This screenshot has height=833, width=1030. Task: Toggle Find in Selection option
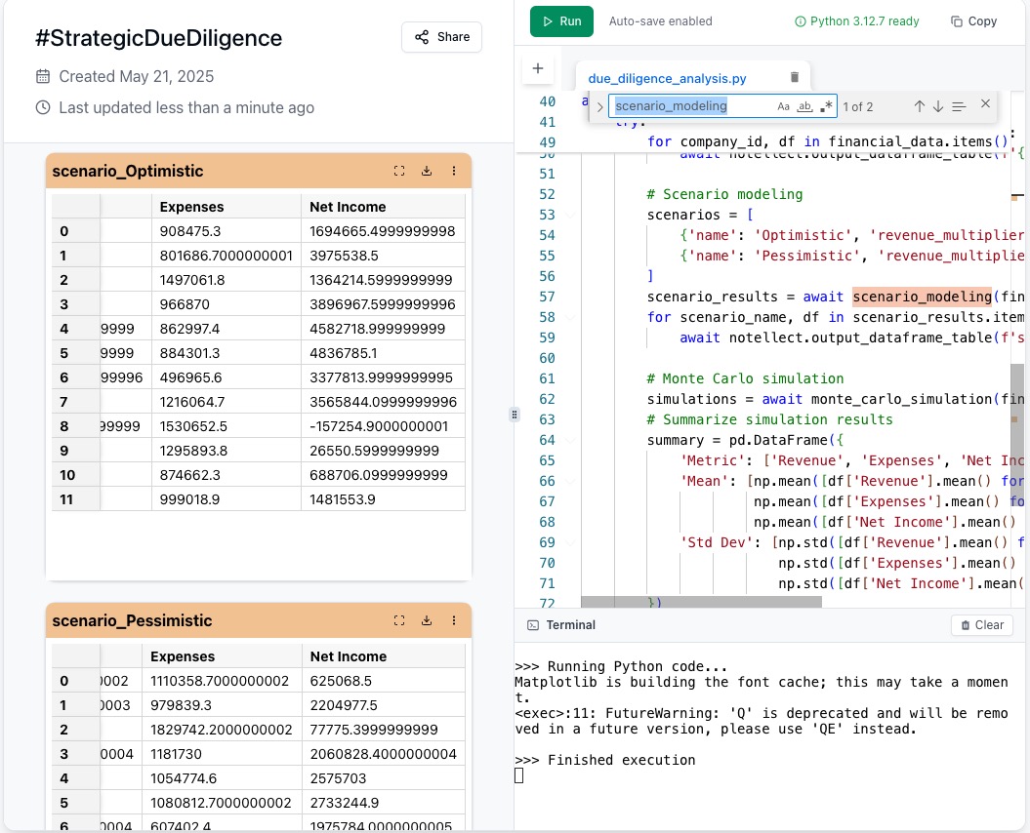click(959, 106)
